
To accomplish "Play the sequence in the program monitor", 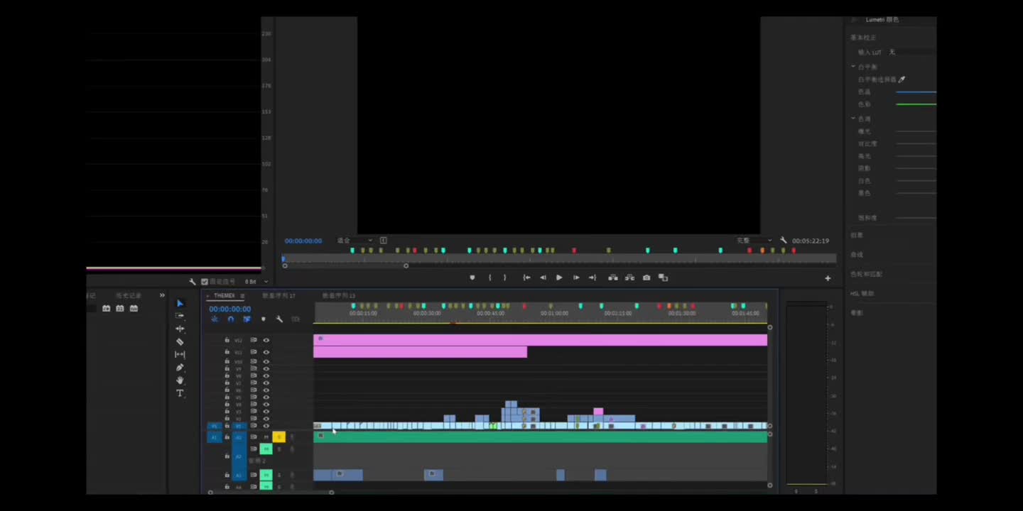I will (559, 278).
